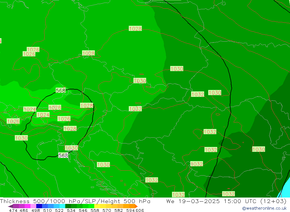Screen dimensions: 290x212
Task: Click the pink swatch in the thickness legend
Action: tap(33, 206)
